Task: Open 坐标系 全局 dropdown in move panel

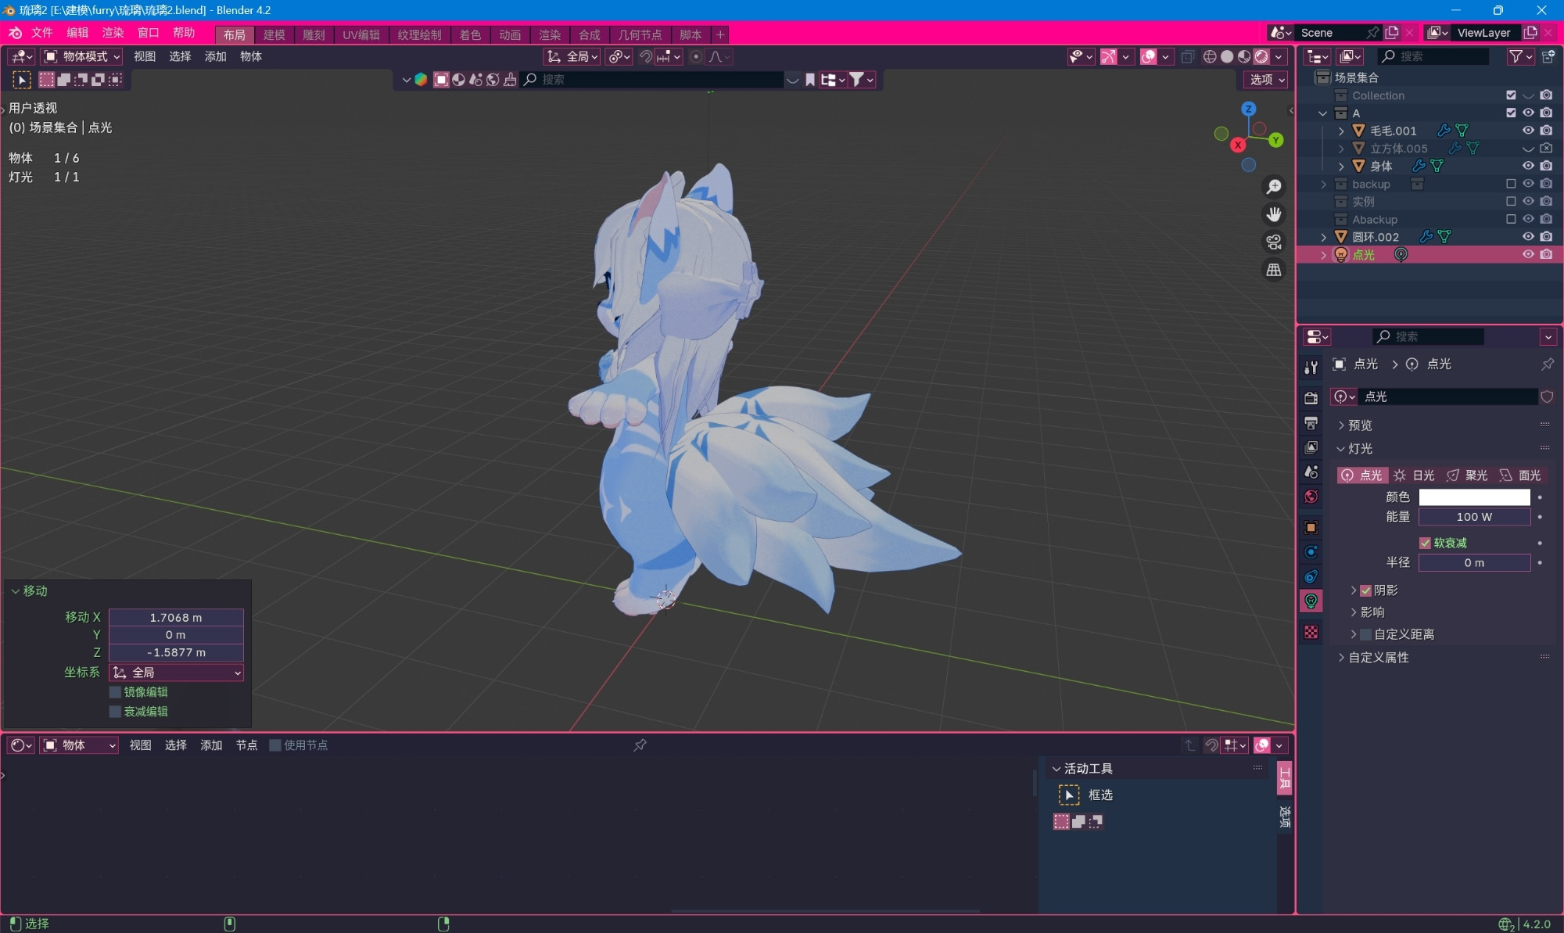Action: click(x=176, y=673)
